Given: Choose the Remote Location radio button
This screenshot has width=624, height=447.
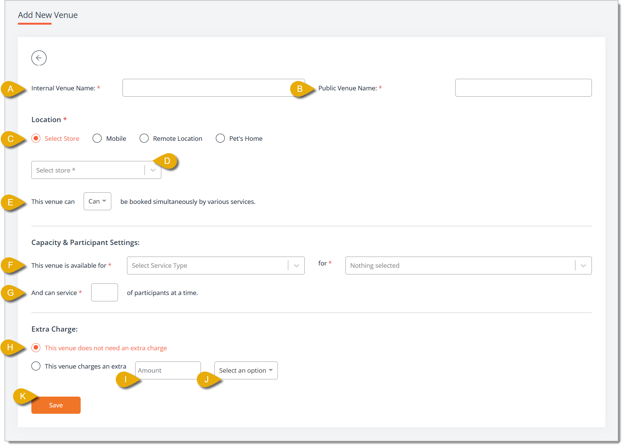Looking at the screenshot, I should pos(144,139).
